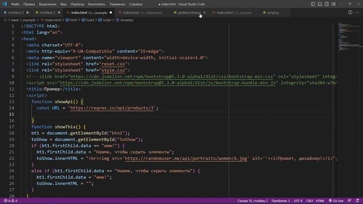This screenshot has width=363, height=204.
Task: Open the Выполнить menu
Action: (x=97, y=4)
